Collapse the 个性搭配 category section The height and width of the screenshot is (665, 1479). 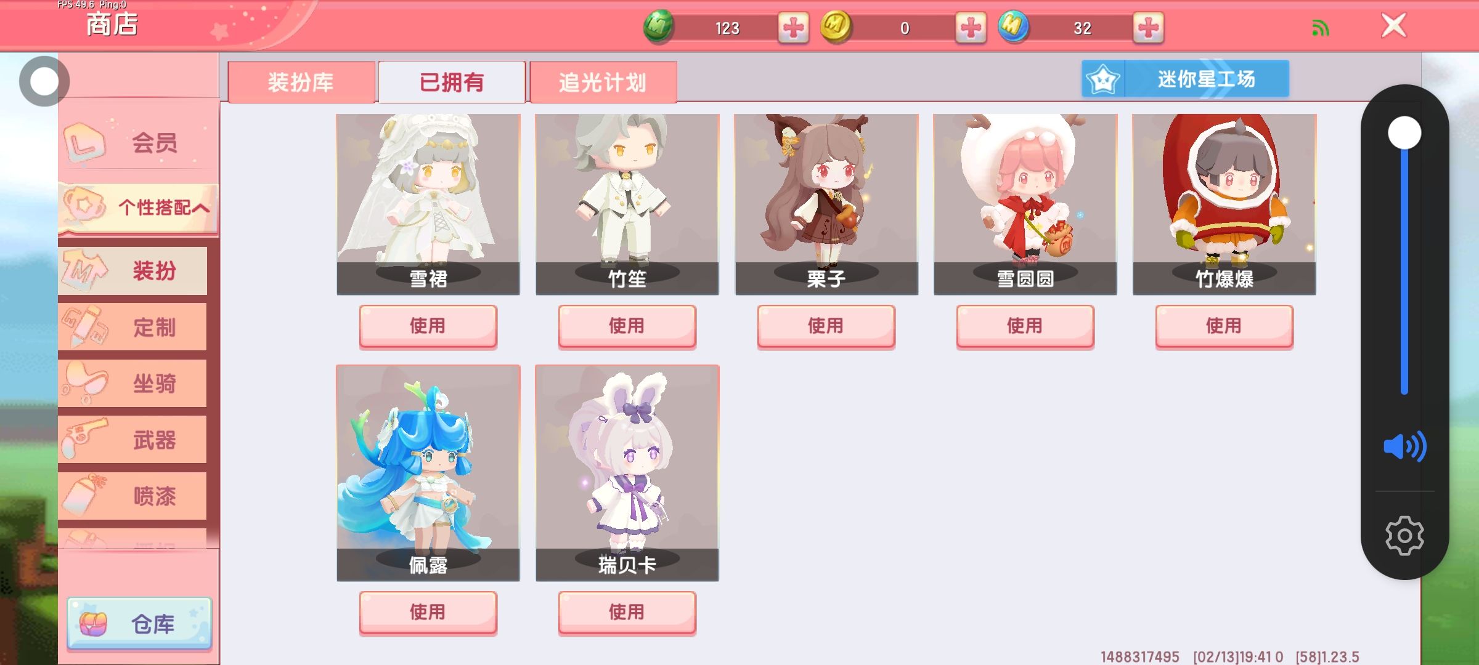[139, 208]
